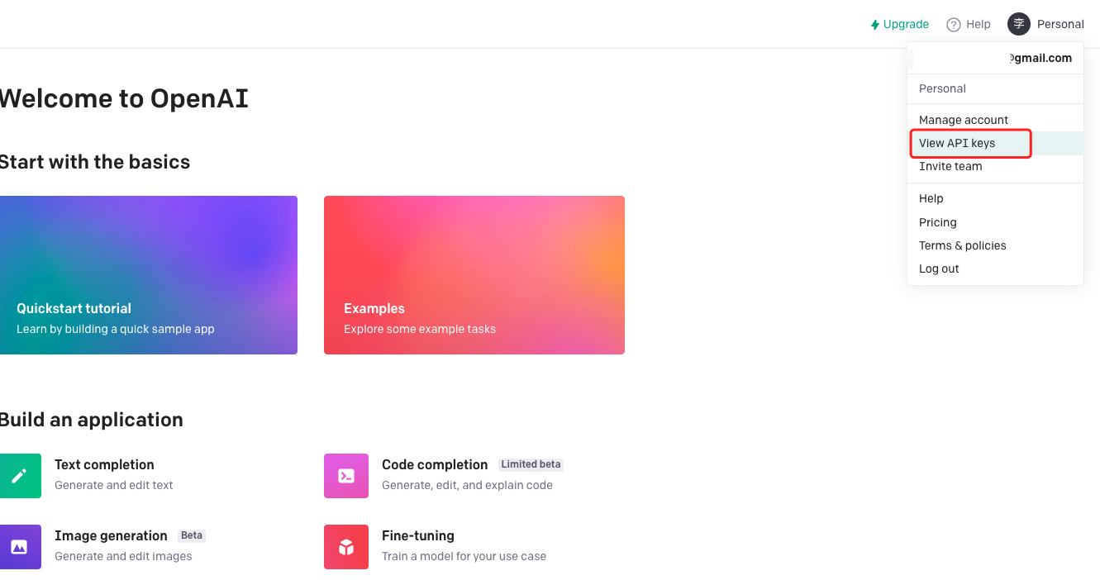This screenshot has width=1100, height=580.
Task: Click the 'Welcome to OpenAI' heading
Action: point(124,98)
